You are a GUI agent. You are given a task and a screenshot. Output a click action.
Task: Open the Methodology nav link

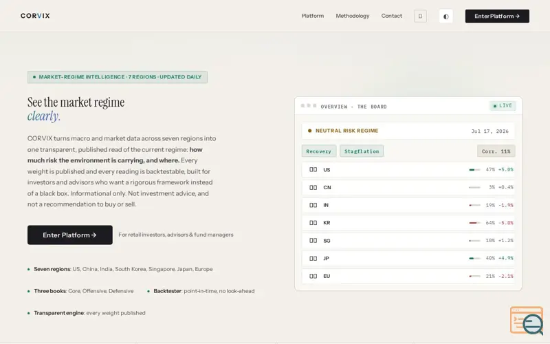coord(353,16)
